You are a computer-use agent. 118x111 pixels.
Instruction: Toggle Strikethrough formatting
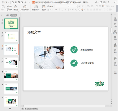pyautogui.click(x=65, y=10)
